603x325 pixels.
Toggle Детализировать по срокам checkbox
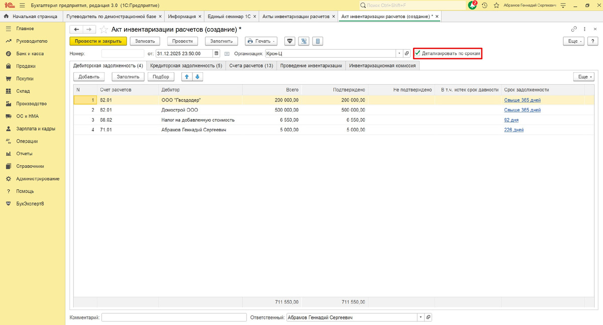pos(418,53)
